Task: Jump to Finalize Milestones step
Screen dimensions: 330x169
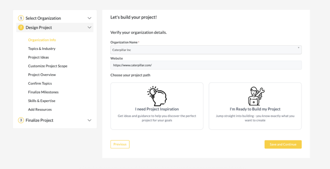Action: [x=44, y=92]
